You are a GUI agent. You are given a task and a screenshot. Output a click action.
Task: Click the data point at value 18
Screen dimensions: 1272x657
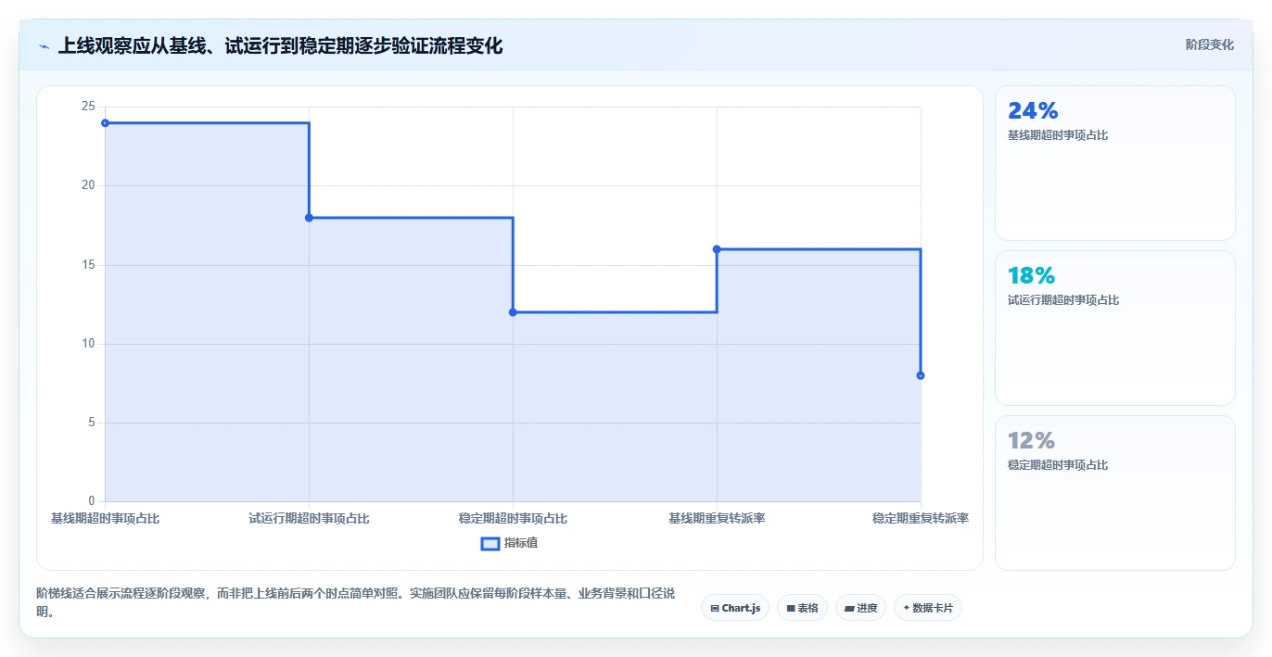tap(309, 218)
